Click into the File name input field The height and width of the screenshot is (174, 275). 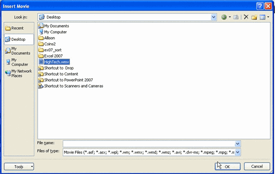coord(149,144)
